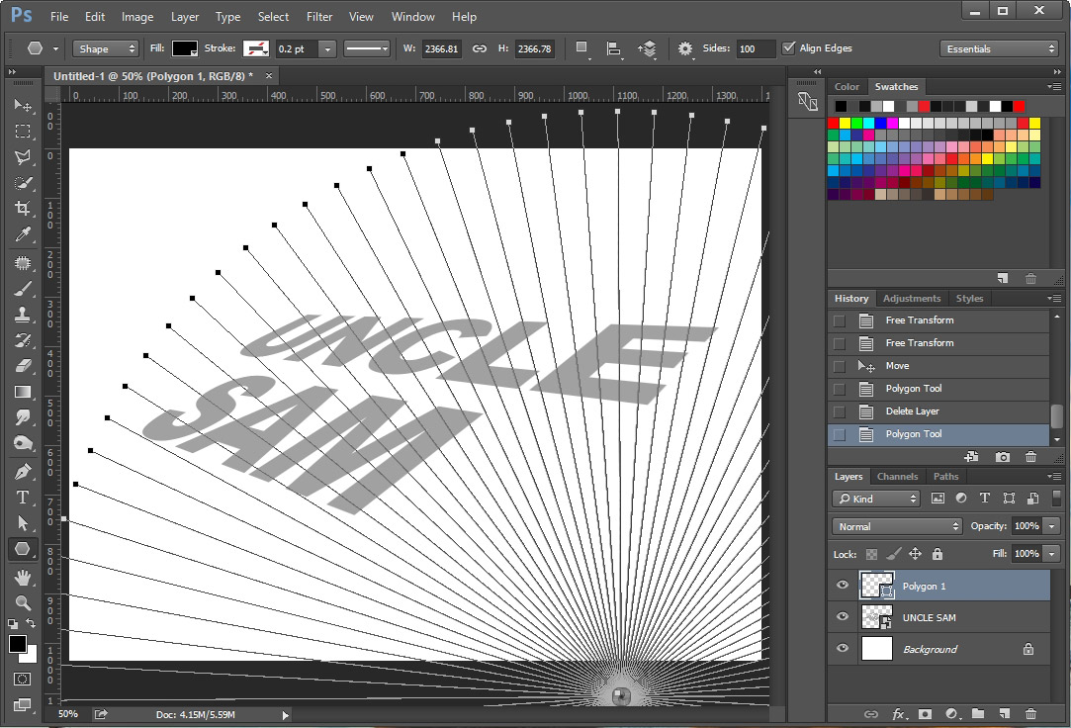Activate the Clone Stamp tool
The image size is (1071, 728).
click(x=24, y=313)
